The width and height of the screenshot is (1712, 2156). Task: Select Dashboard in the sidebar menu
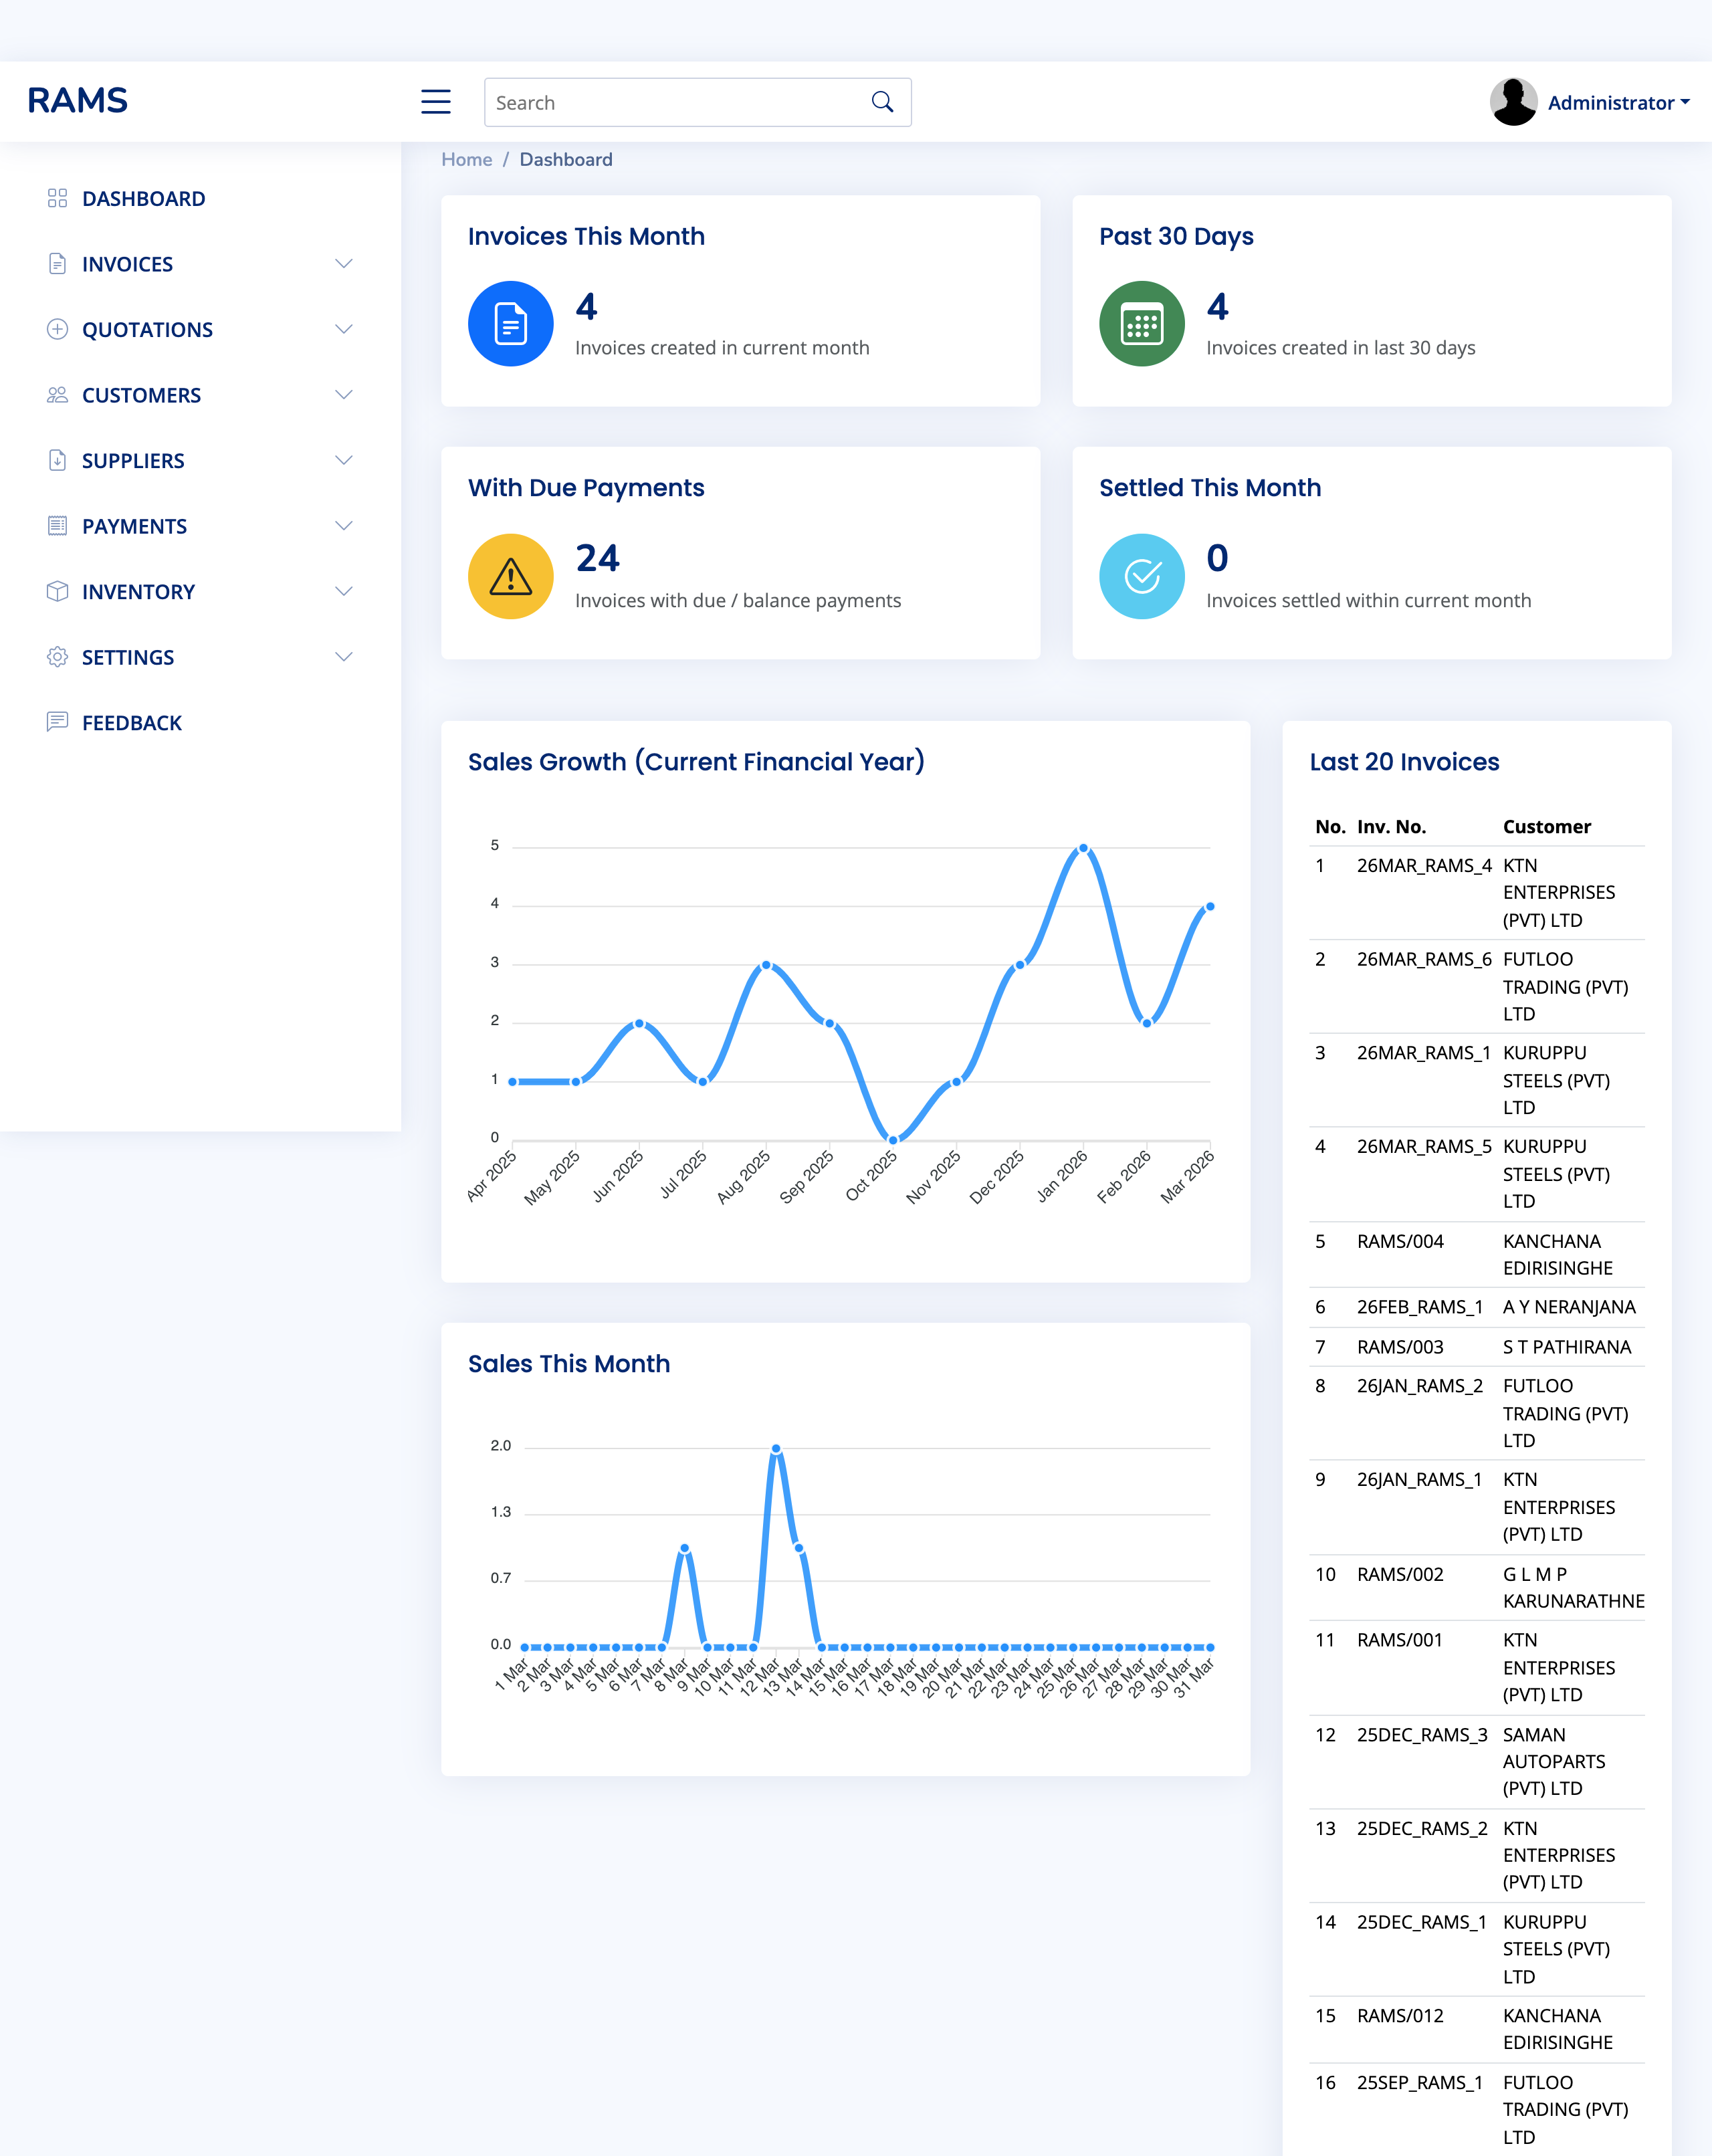(137, 198)
